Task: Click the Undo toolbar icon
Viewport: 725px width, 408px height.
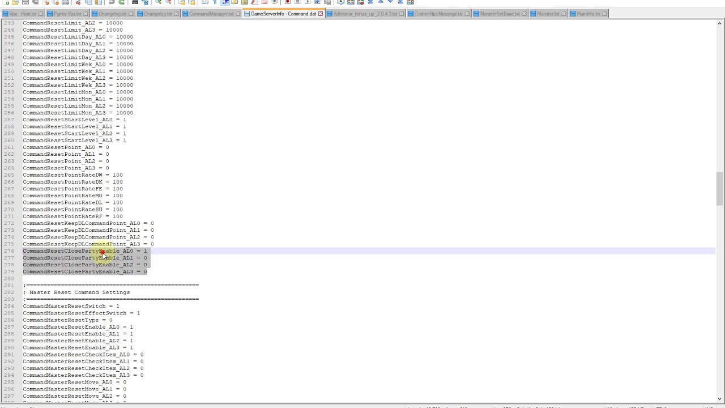Action: click(112, 2)
